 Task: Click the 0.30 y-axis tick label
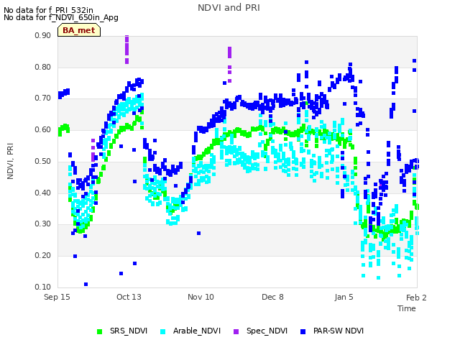[42, 224]
